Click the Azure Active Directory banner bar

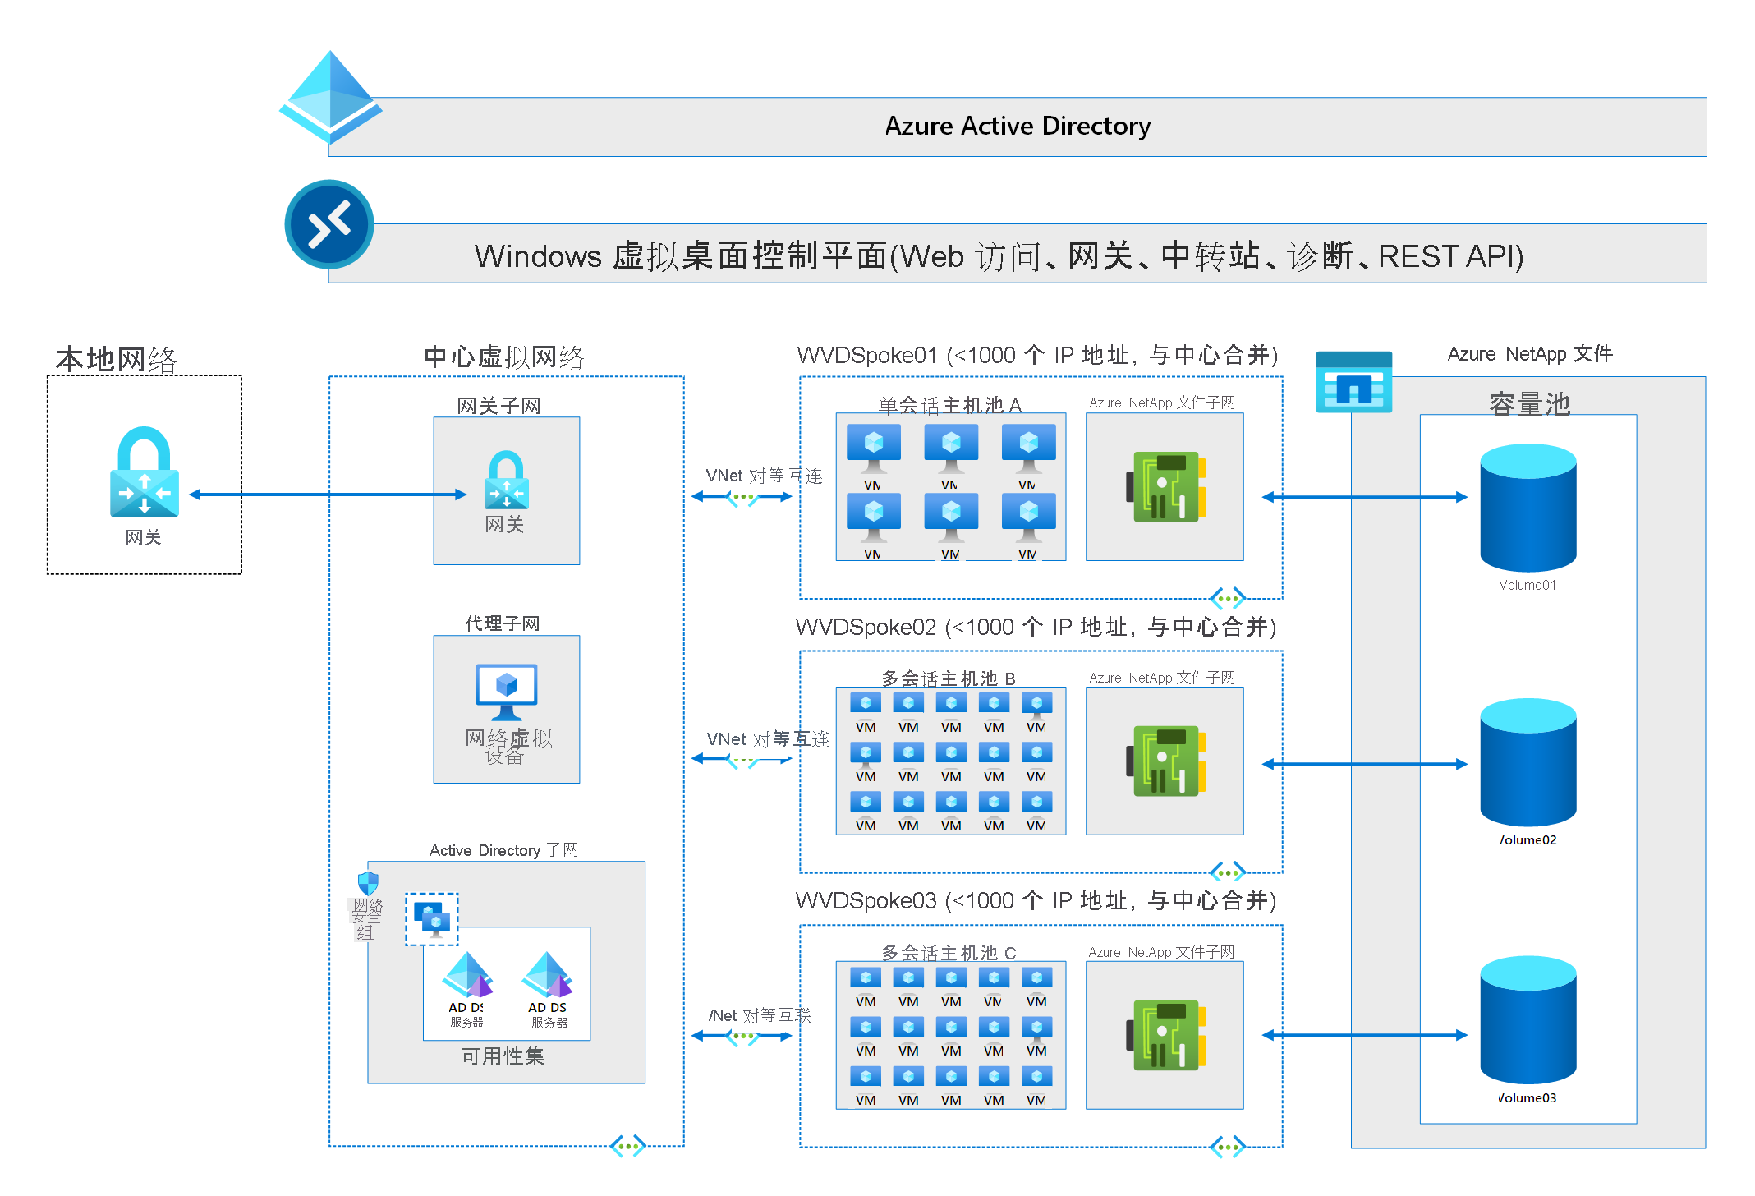point(1017,126)
